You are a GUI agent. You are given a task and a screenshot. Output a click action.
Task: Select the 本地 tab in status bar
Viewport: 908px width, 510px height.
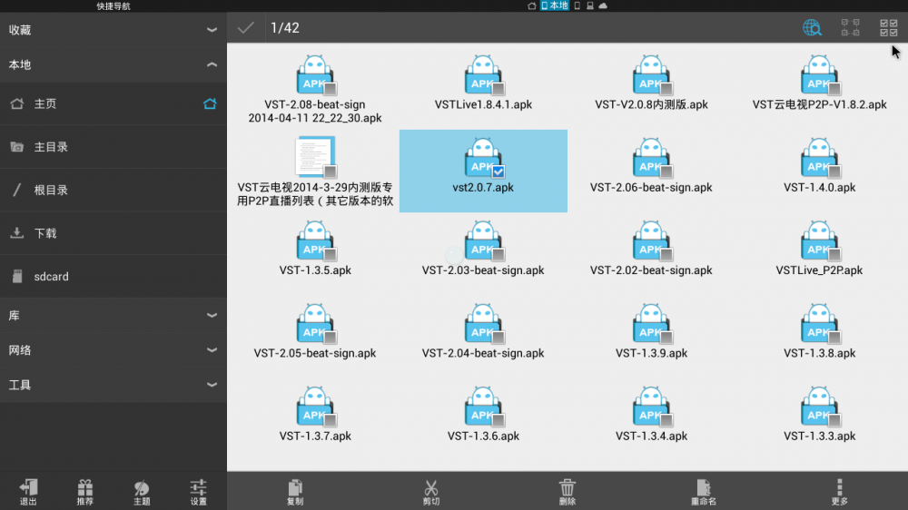(x=555, y=5)
